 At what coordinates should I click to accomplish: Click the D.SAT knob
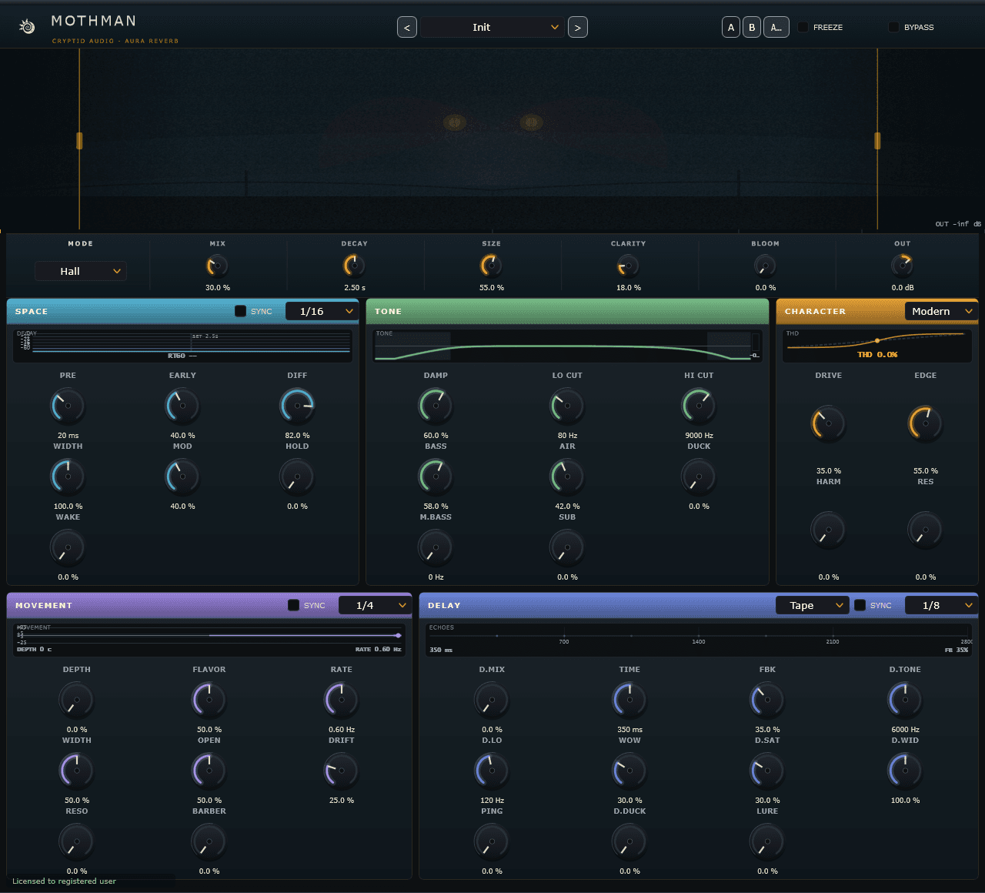point(767,771)
